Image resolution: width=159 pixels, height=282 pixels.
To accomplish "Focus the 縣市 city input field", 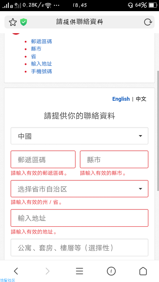I will click(114, 159).
